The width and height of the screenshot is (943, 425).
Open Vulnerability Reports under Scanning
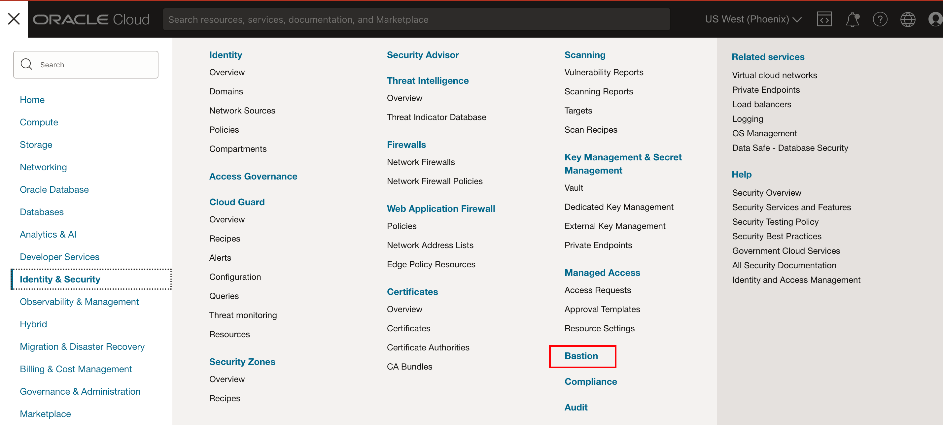pos(604,72)
